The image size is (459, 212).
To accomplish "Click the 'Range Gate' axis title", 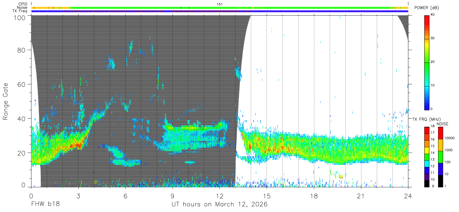I will 6,102.
